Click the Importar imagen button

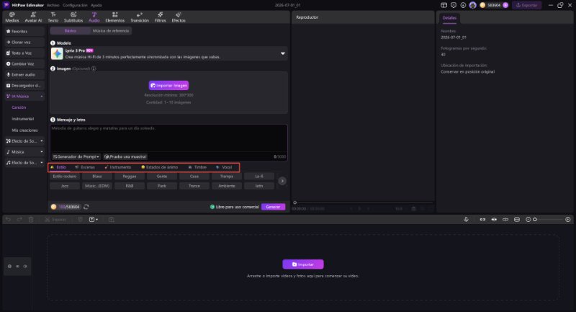(x=168, y=85)
